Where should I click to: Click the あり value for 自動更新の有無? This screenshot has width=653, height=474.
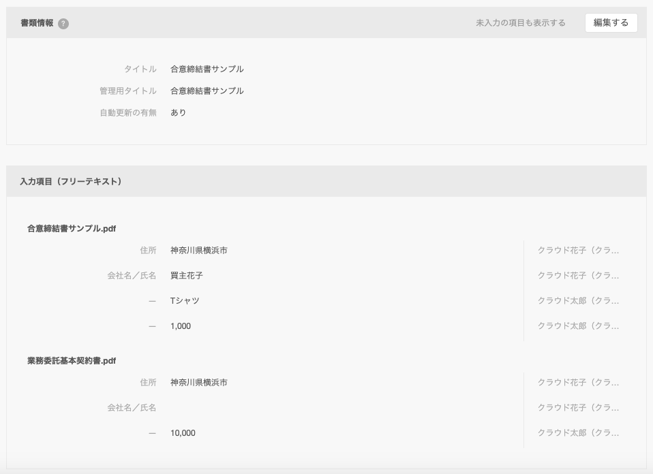tap(178, 113)
